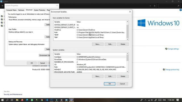Viewport: 182px width, 102px height.
Task: Select user variable TMP row
Action: click(90, 37)
